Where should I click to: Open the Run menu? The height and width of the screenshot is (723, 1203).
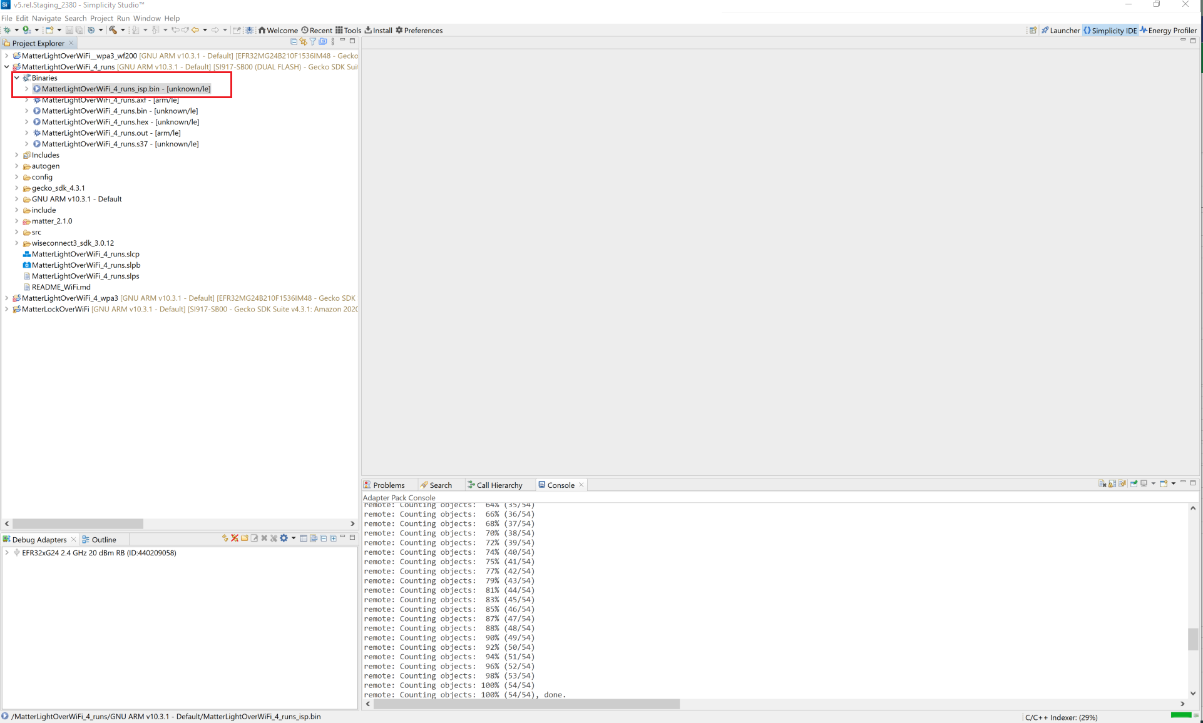click(123, 18)
